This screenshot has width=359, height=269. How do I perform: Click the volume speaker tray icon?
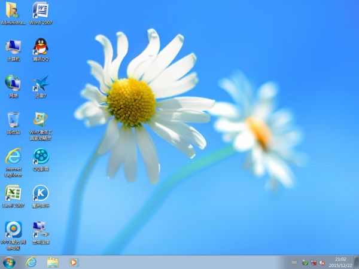[322, 262]
